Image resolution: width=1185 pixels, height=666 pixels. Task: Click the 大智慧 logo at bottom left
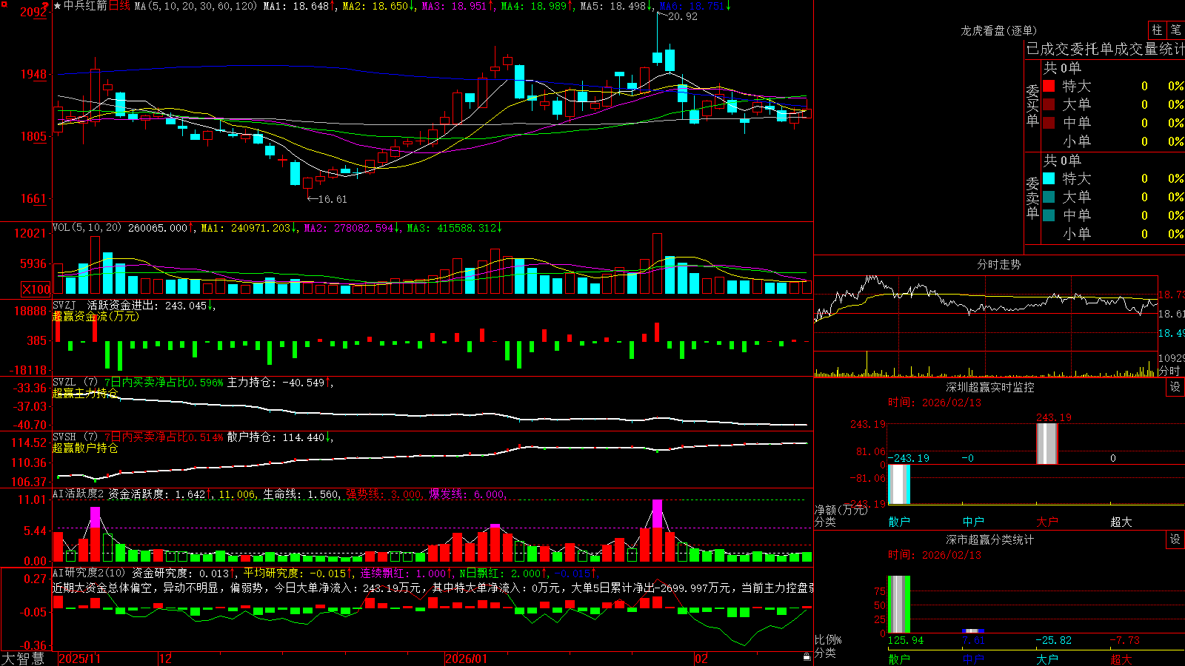[x=23, y=659]
